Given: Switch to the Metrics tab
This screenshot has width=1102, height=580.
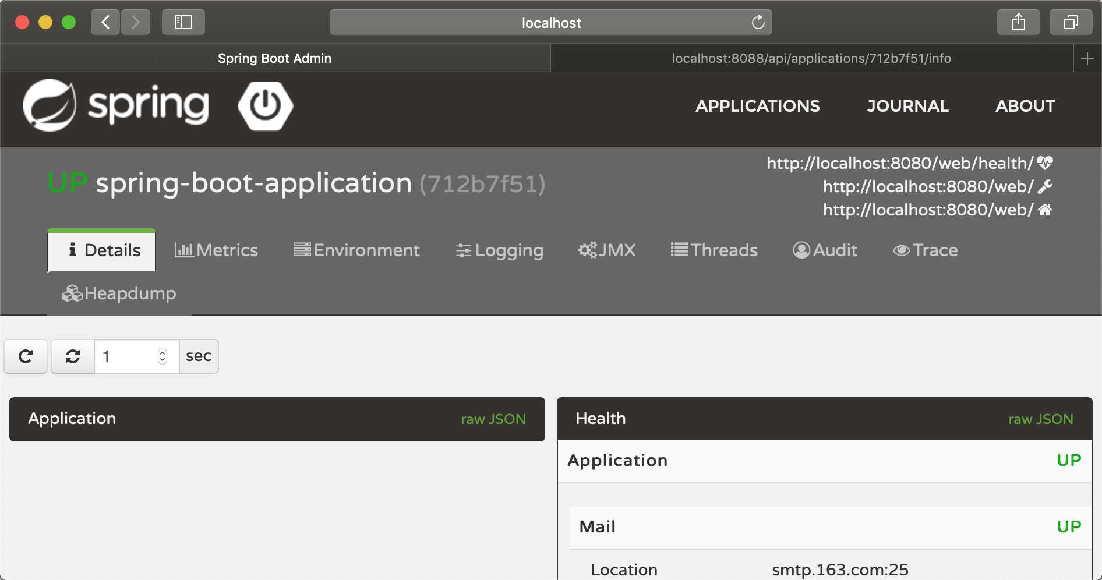Looking at the screenshot, I should (216, 250).
